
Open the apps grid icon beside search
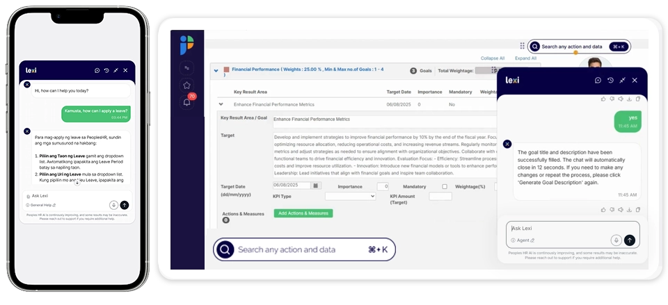(522, 47)
